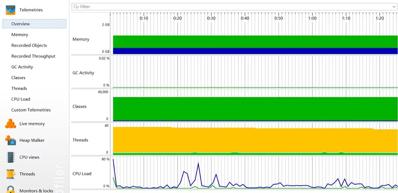Click the 40,000 classes axis label
Screen dimensions: 398x193
click(x=103, y=92)
